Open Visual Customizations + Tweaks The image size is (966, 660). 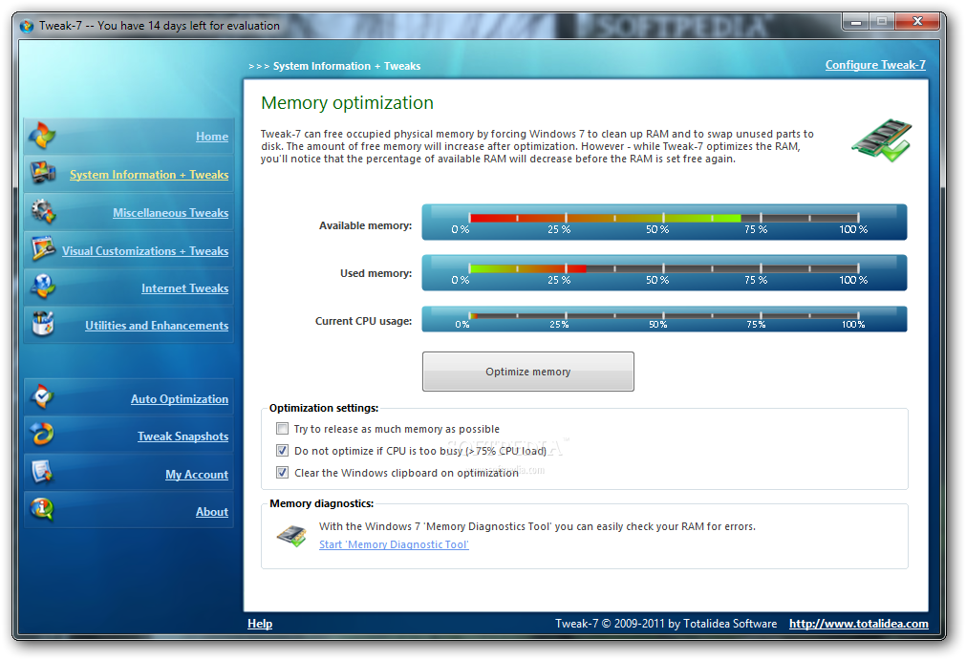click(145, 251)
